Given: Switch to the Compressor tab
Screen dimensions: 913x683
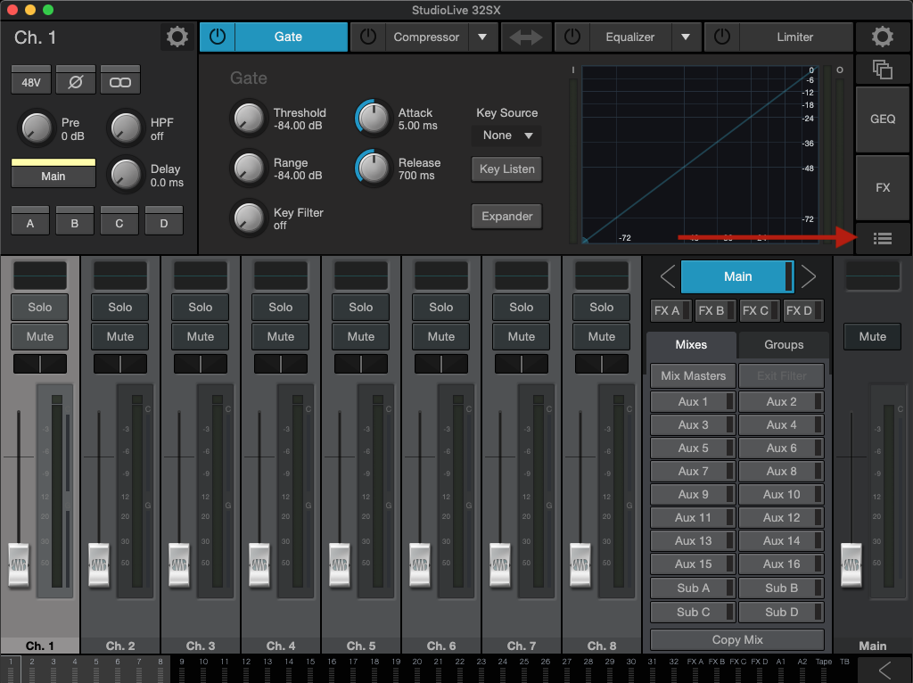Looking at the screenshot, I should pos(426,37).
